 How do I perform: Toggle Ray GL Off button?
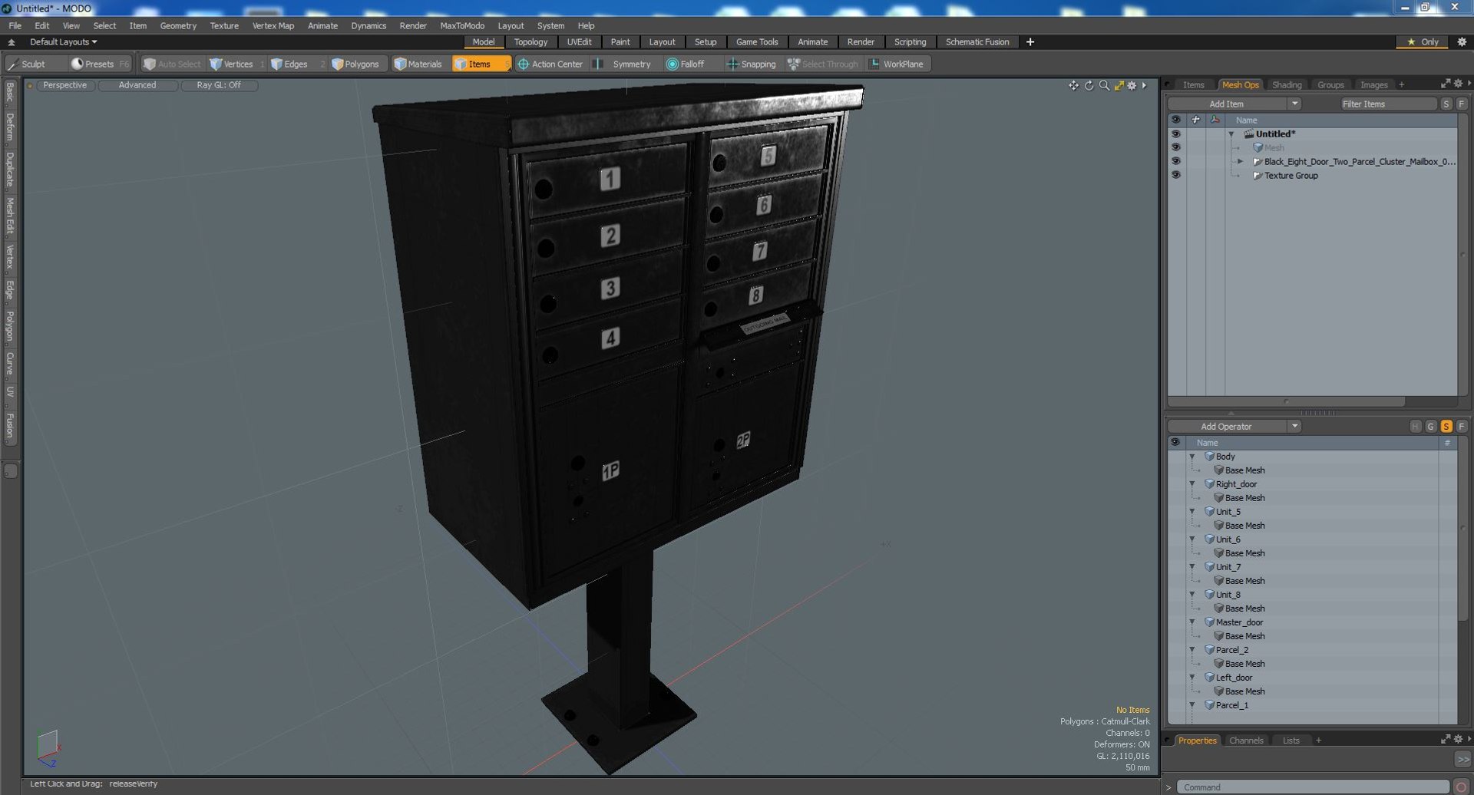tap(219, 85)
